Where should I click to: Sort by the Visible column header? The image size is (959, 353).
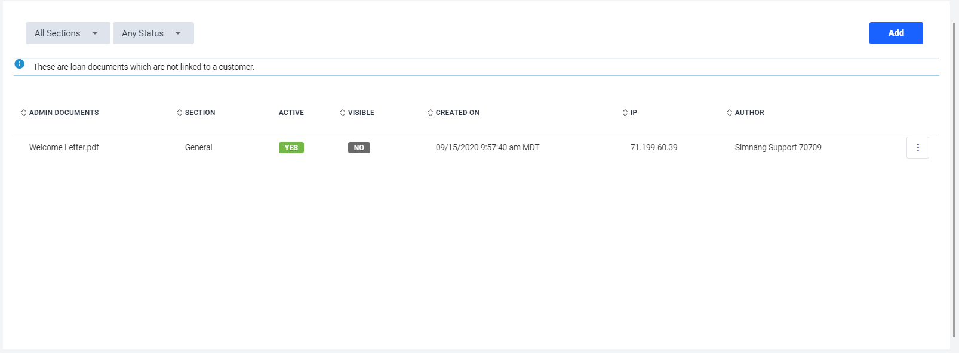pos(357,113)
